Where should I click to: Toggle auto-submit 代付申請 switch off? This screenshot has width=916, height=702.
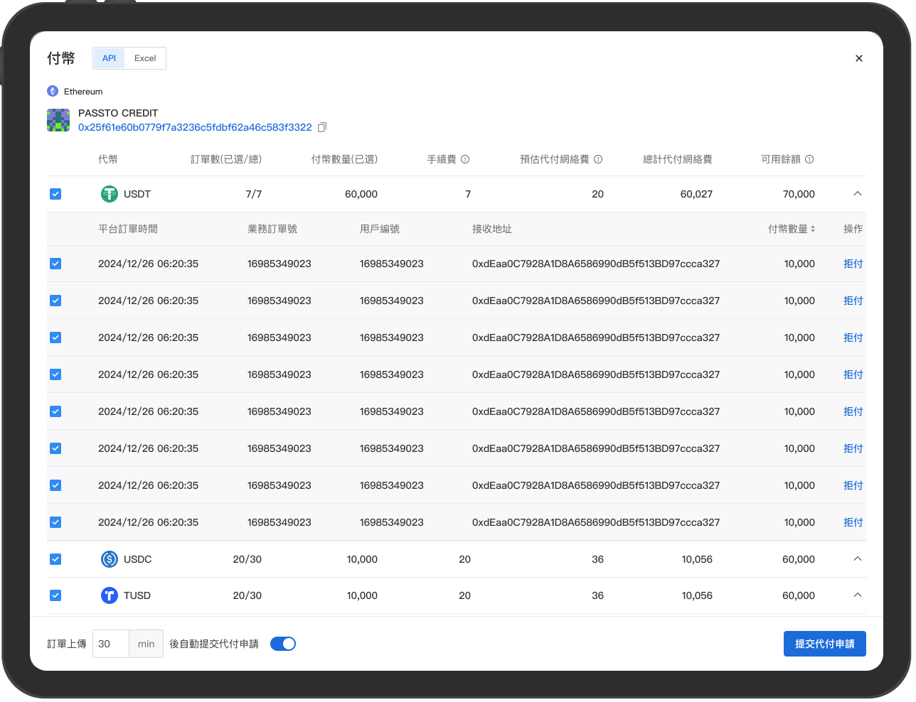point(283,644)
